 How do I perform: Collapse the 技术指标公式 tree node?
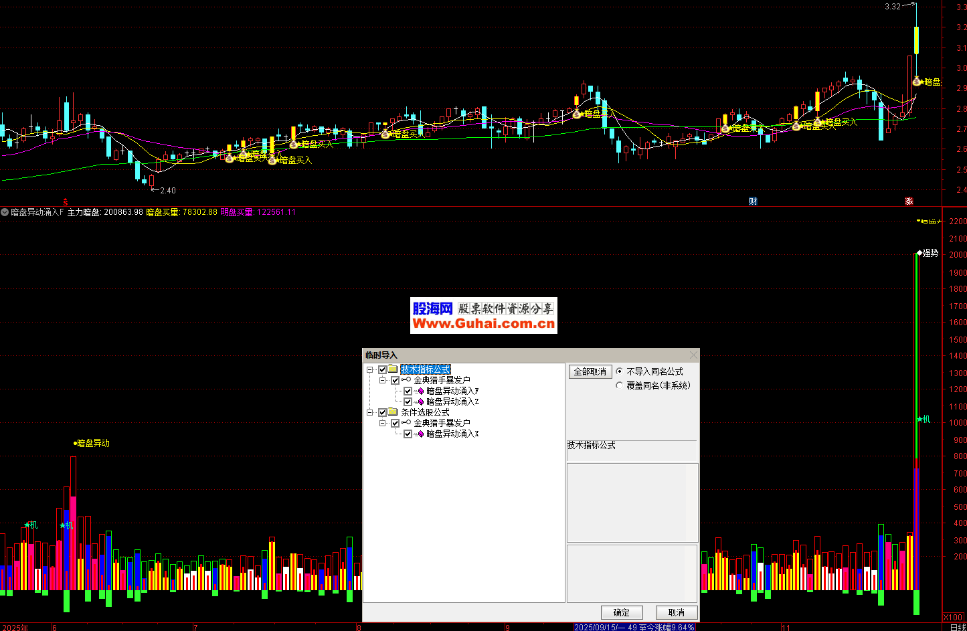pyautogui.click(x=370, y=369)
